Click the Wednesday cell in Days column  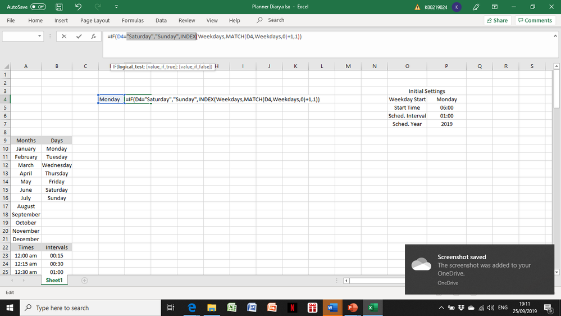tap(57, 165)
